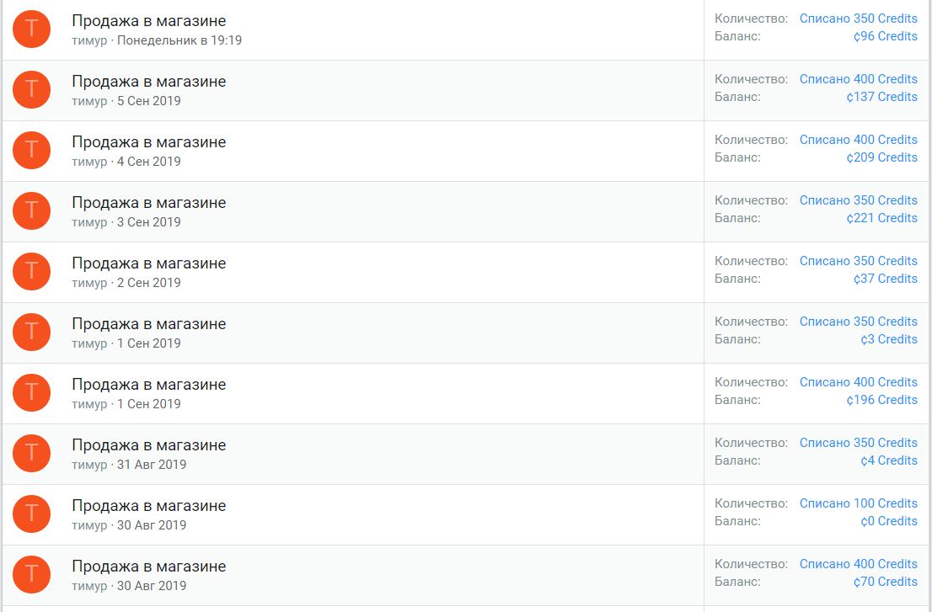Open the avatar on the 5 Сен 2019 row

pos(32,89)
